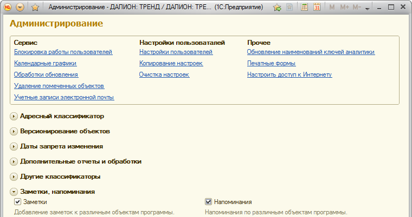The image size is (412, 217).
Task: Open Обновление наименований ключей аналитики link
Action: 311,52
